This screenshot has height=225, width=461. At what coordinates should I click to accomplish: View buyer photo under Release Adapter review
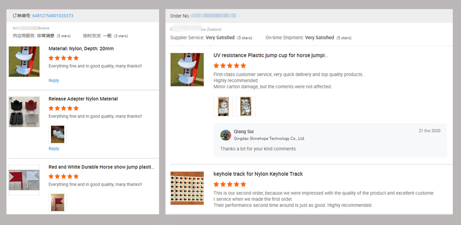pyautogui.click(x=58, y=134)
